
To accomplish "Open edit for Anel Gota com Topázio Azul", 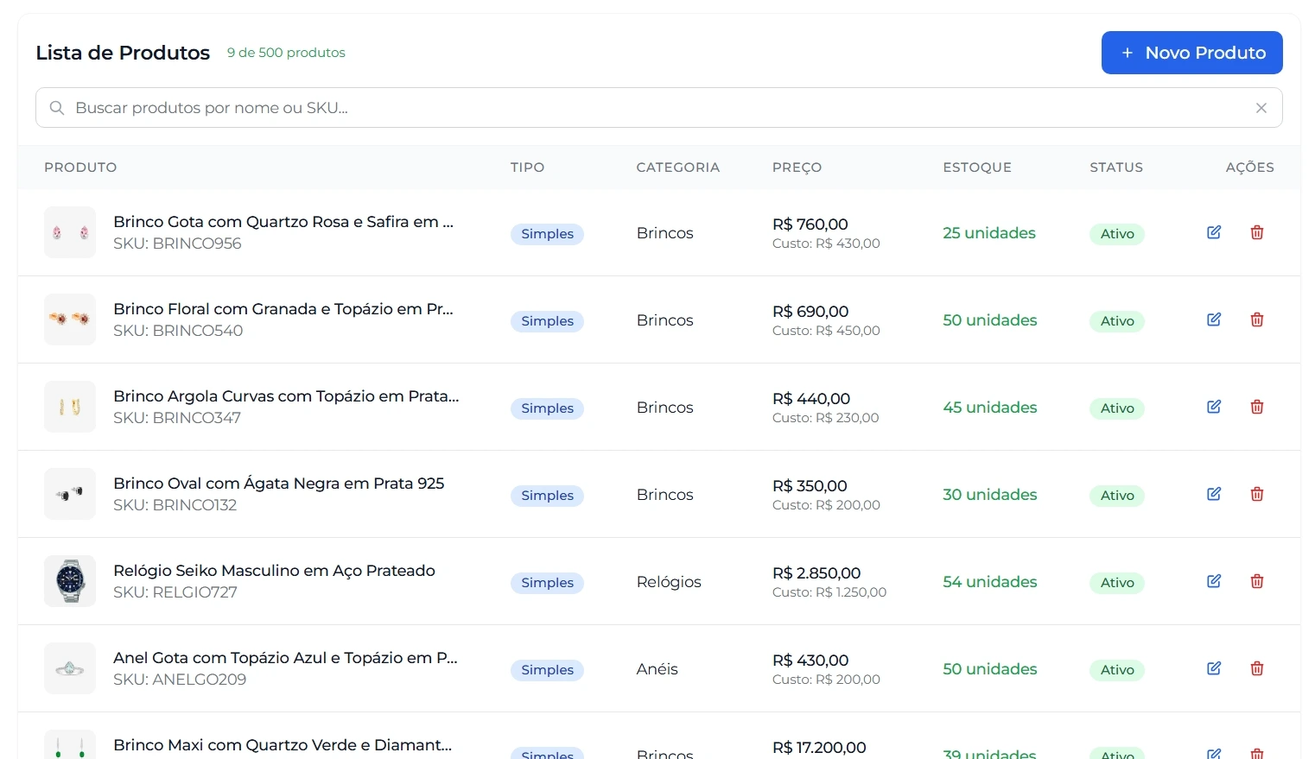I will pyautogui.click(x=1214, y=668).
